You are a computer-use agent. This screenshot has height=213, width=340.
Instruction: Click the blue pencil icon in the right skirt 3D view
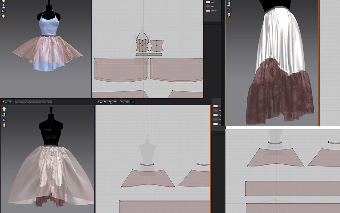click(x=229, y=9)
